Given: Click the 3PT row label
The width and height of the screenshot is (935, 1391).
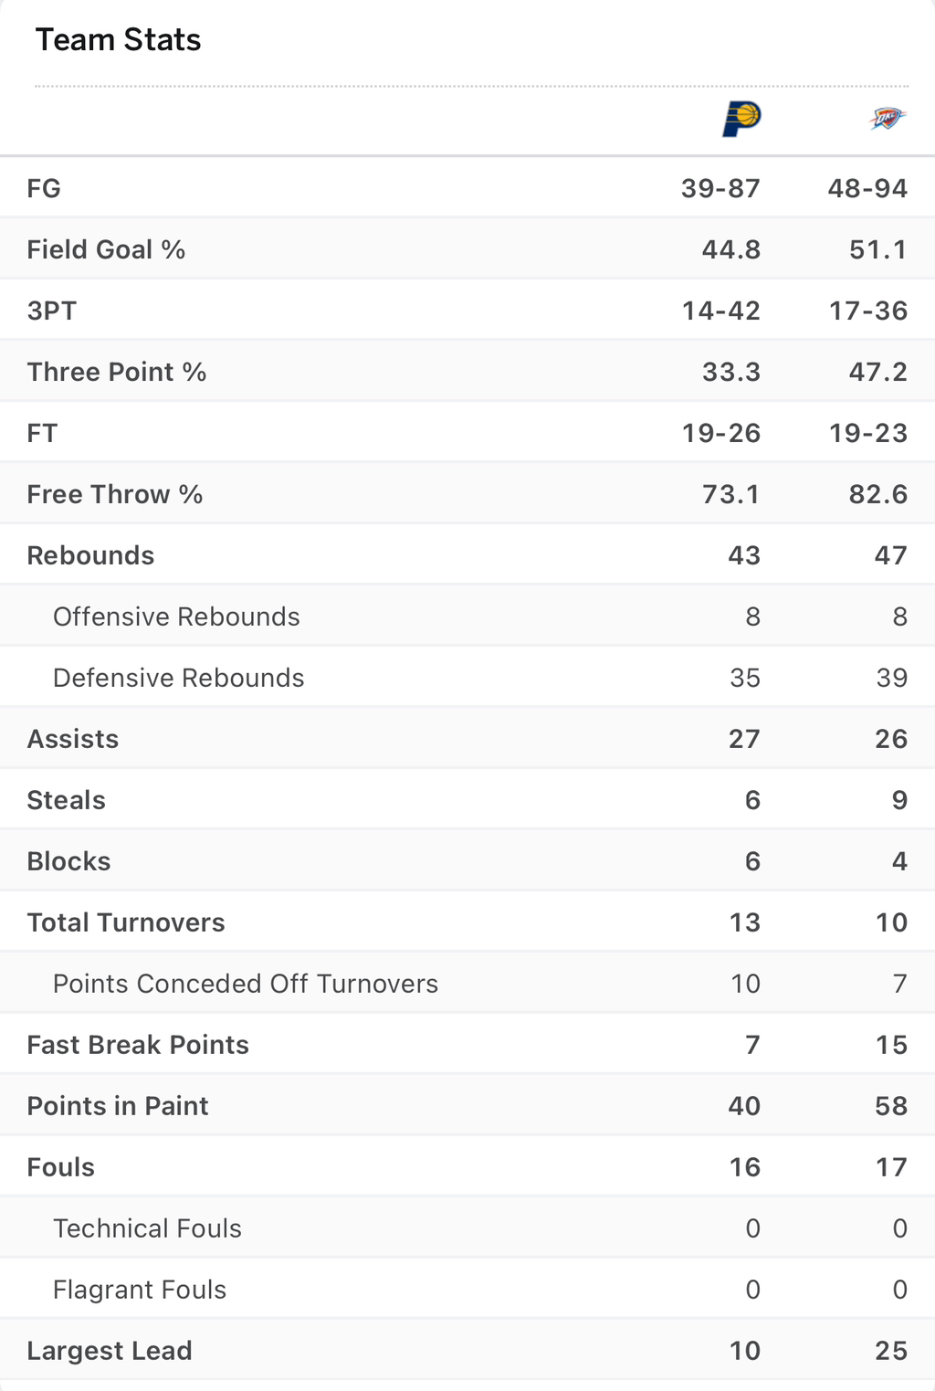Looking at the screenshot, I should (x=52, y=311).
